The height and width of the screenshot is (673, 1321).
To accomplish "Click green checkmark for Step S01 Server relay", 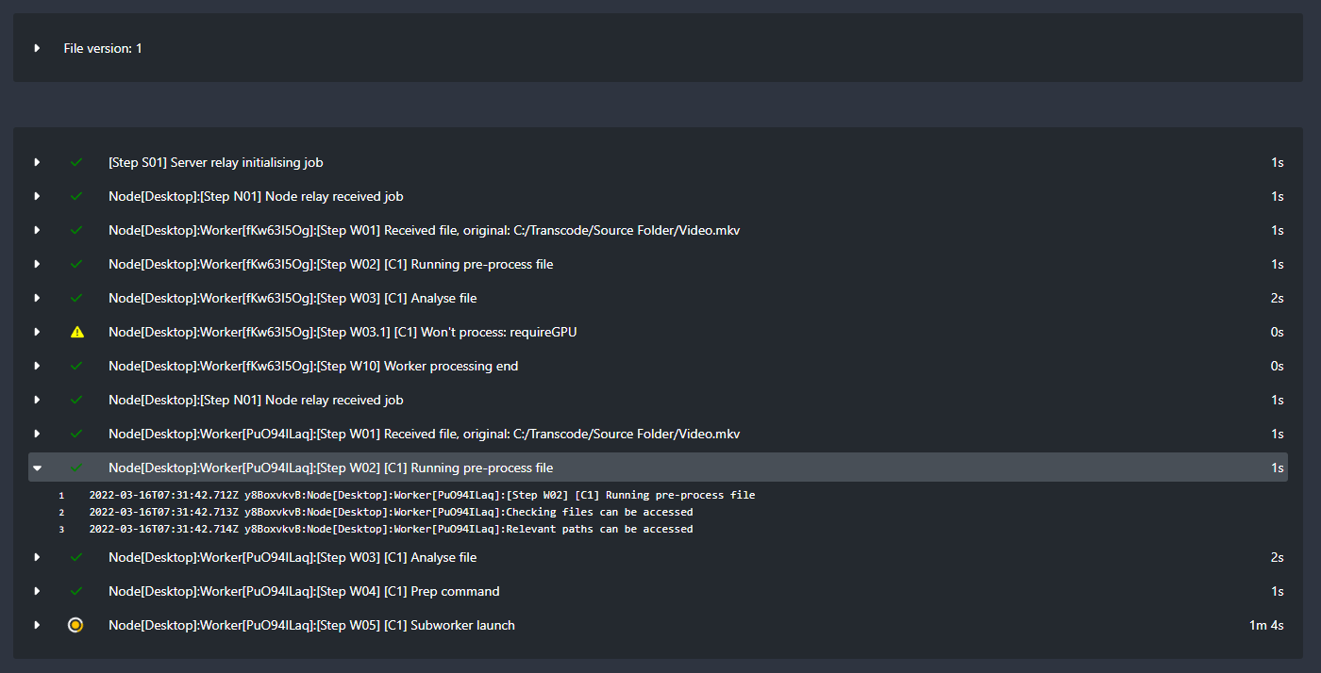I will pyautogui.click(x=76, y=162).
